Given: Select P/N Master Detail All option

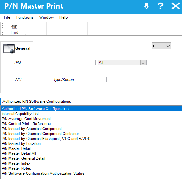Looking at the screenshot, I should click(91, 153).
